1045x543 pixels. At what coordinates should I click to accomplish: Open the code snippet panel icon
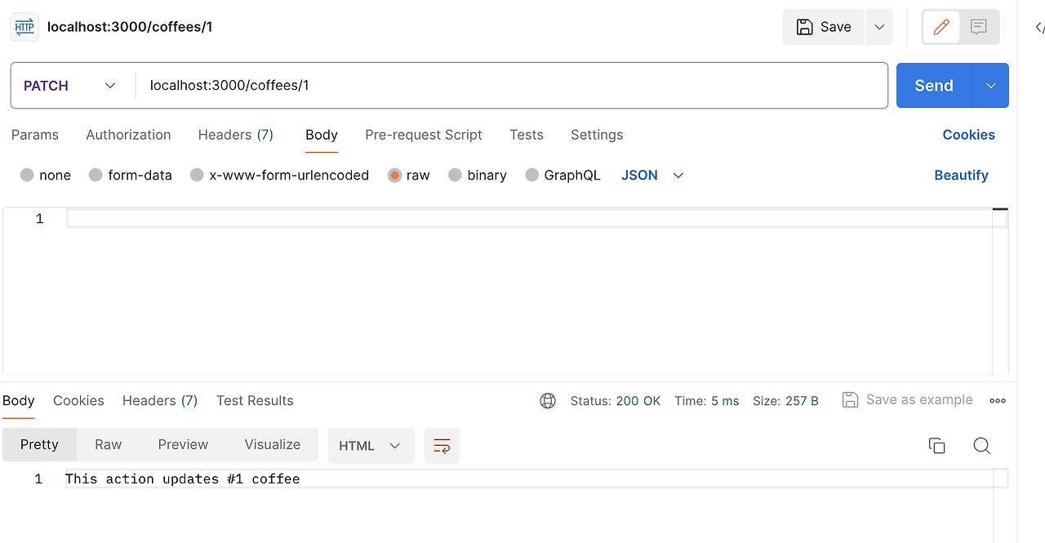pos(1039,27)
